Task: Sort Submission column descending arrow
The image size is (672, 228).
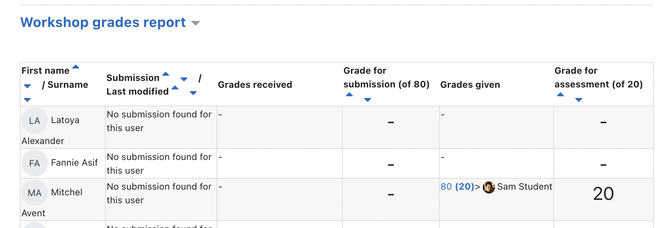Action: click(184, 79)
